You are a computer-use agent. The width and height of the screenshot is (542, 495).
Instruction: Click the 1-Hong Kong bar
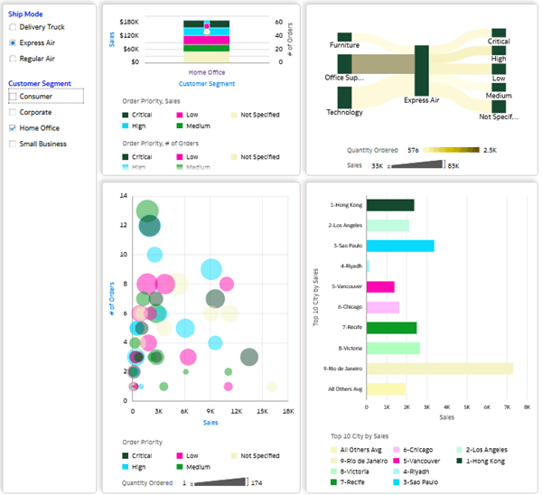pos(390,205)
